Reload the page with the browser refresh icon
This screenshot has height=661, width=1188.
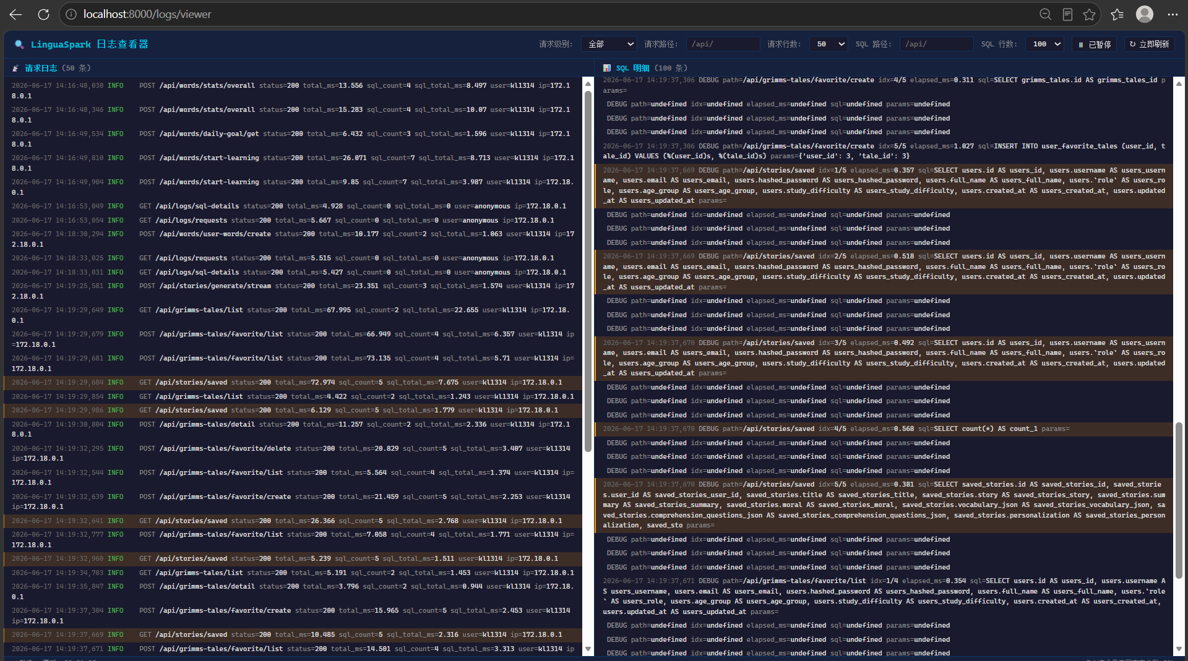tap(43, 14)
